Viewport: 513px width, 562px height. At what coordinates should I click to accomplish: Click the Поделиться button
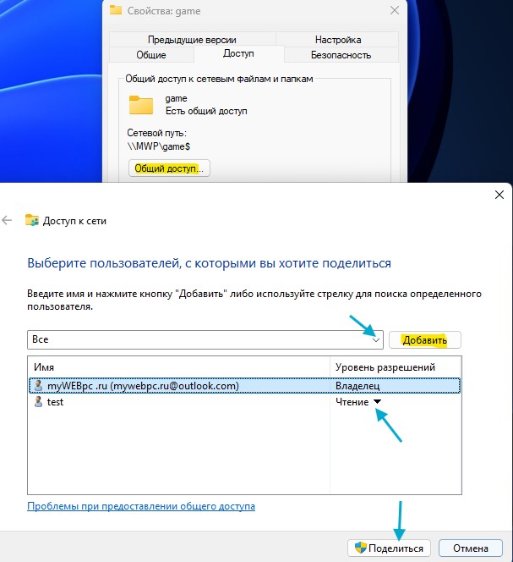pyautogui.click(x=390, y=548)
